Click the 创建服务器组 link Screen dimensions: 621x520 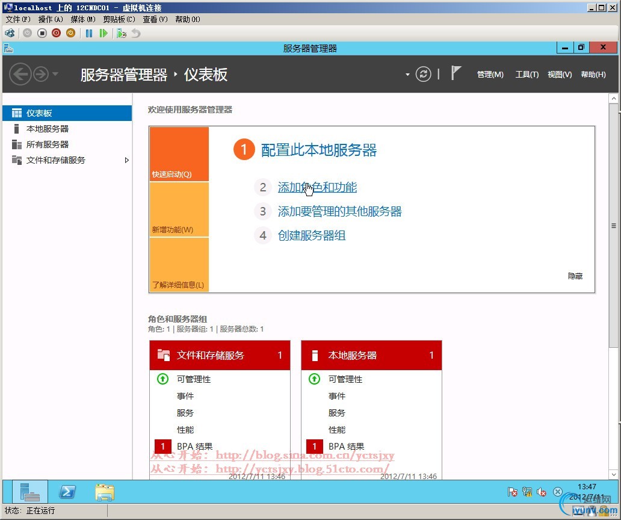click(x=311, y=236)
